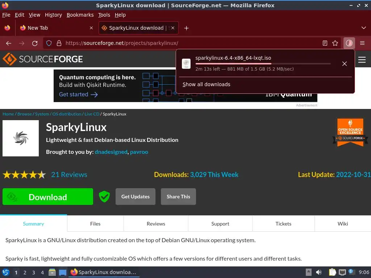Viewport: 371px width, 278px height.
Task: Switch to virtual desktop 2
Action: (25, 273)
